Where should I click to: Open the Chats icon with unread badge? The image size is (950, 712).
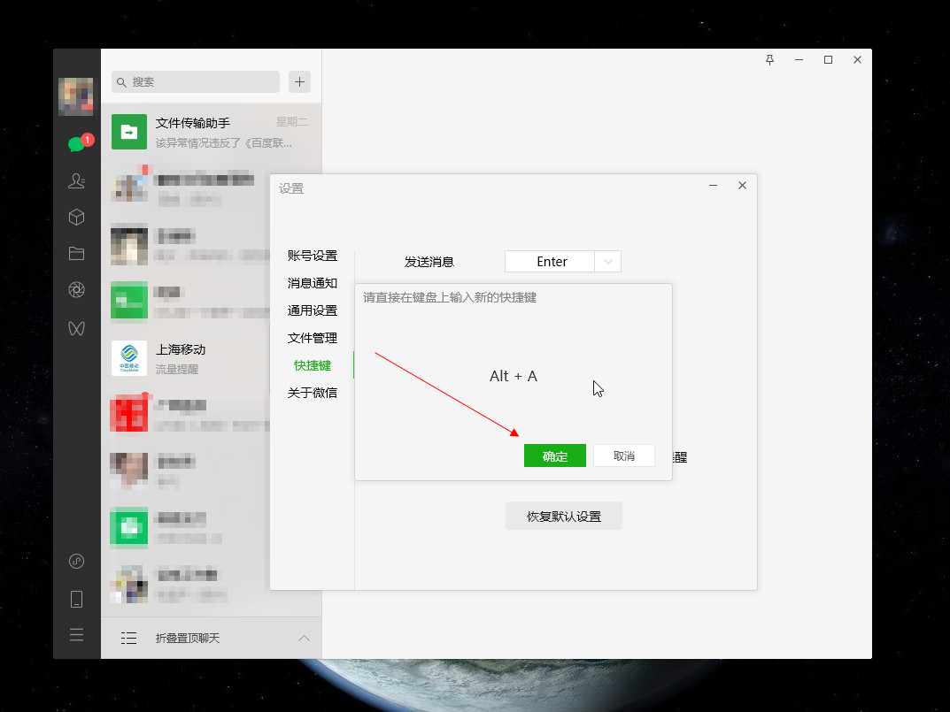pos(76,144)
